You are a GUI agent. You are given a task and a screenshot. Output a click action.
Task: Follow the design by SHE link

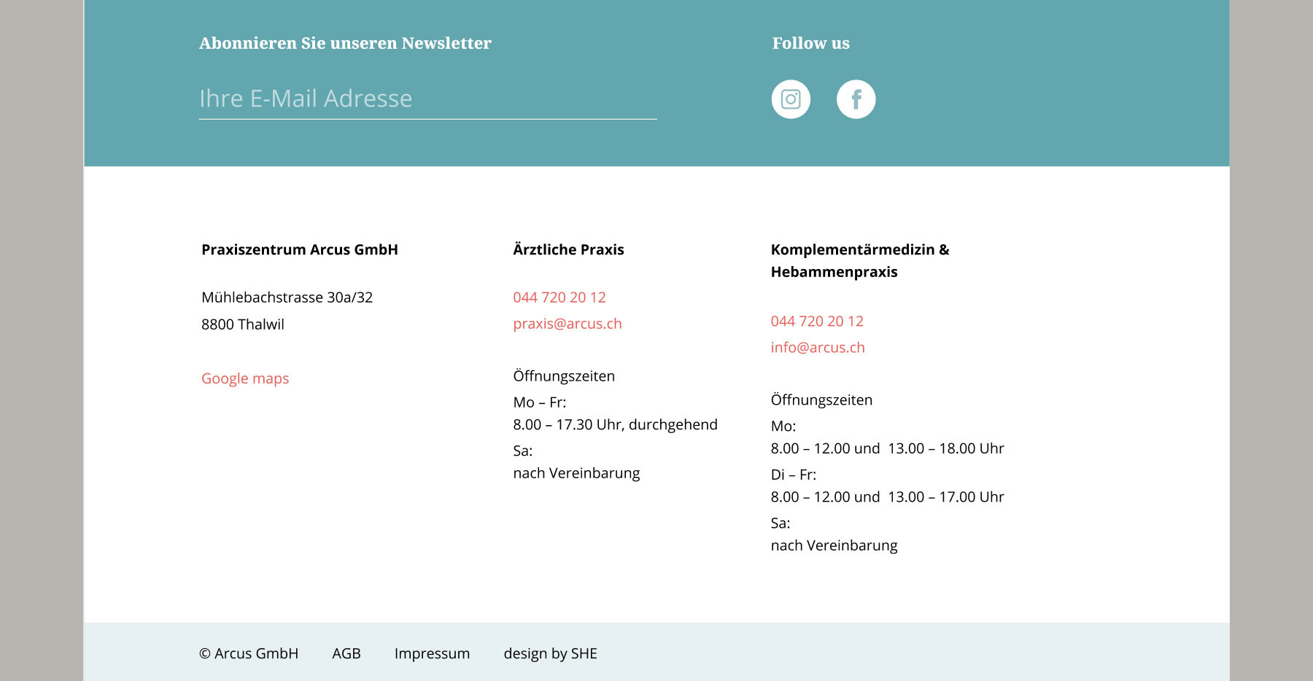551,653
